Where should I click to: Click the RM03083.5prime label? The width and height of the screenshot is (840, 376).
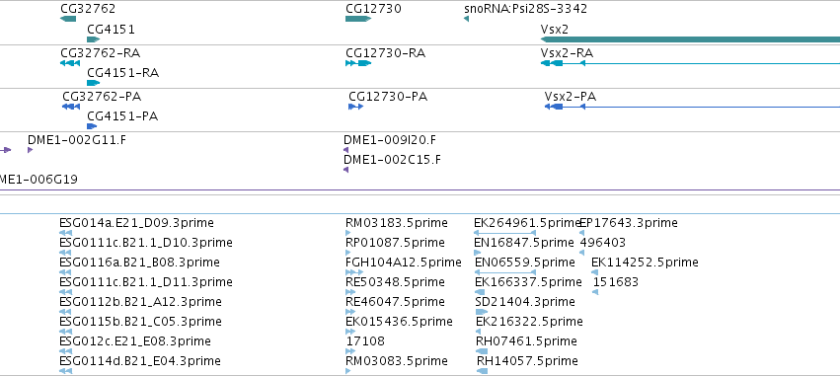point(397,361)
